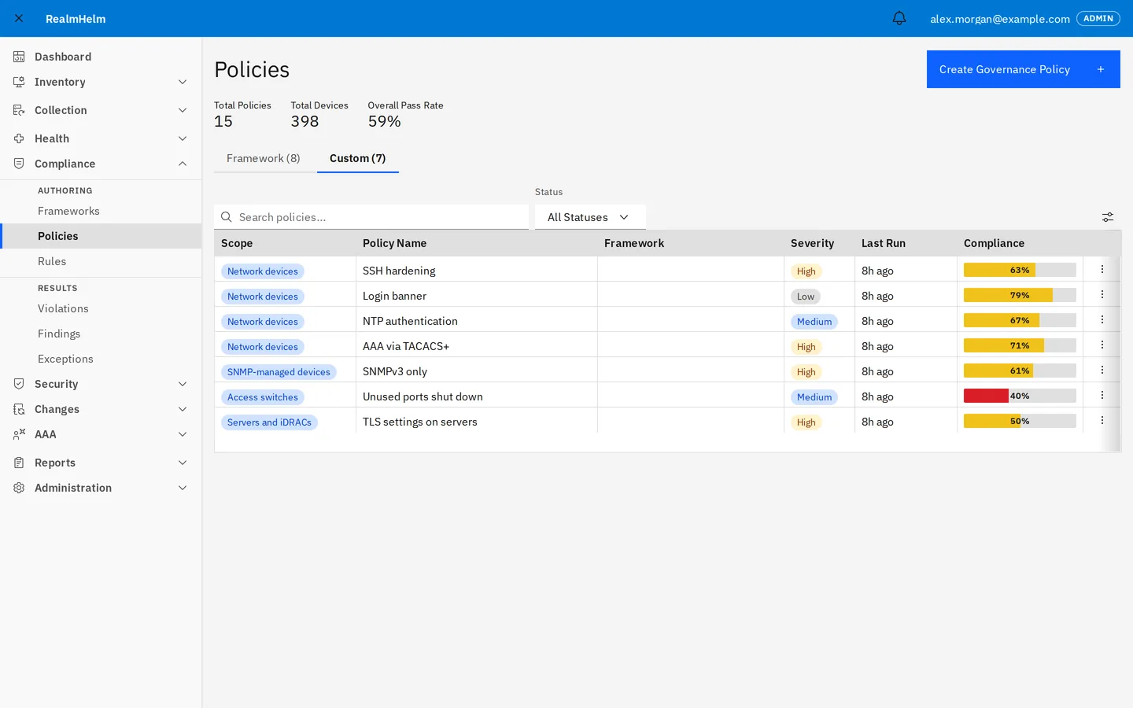
Task: Click the SNMP-managed devices scope tag
Action: (279, 372)
